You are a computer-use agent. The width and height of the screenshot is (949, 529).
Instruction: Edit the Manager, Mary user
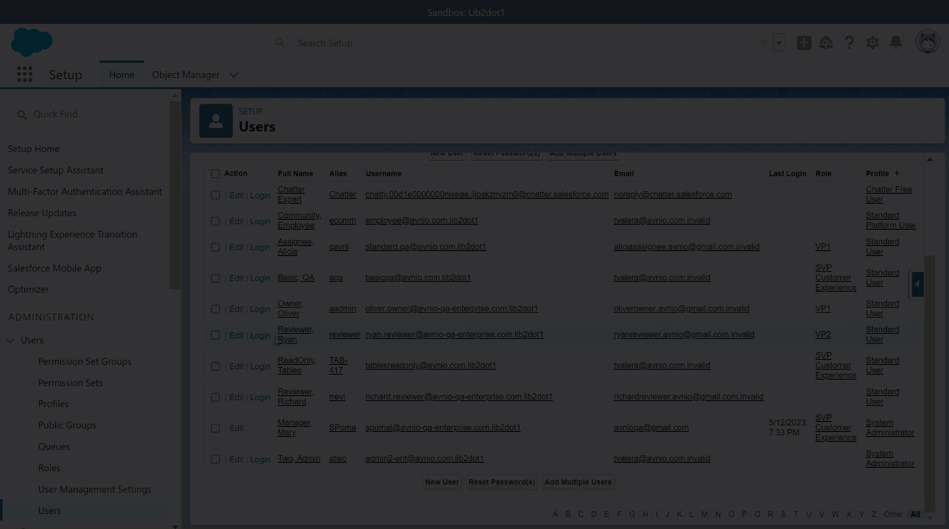236,428
